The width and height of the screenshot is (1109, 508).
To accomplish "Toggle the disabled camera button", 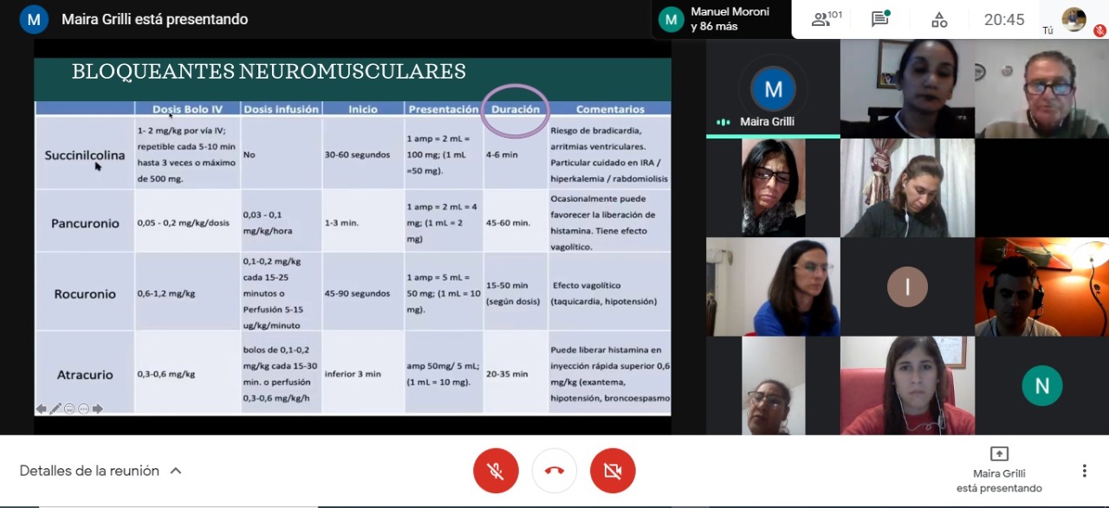I will [x=613, y=471].
